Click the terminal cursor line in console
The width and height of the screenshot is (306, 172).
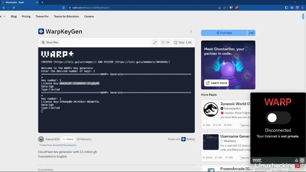coord(42,111)
